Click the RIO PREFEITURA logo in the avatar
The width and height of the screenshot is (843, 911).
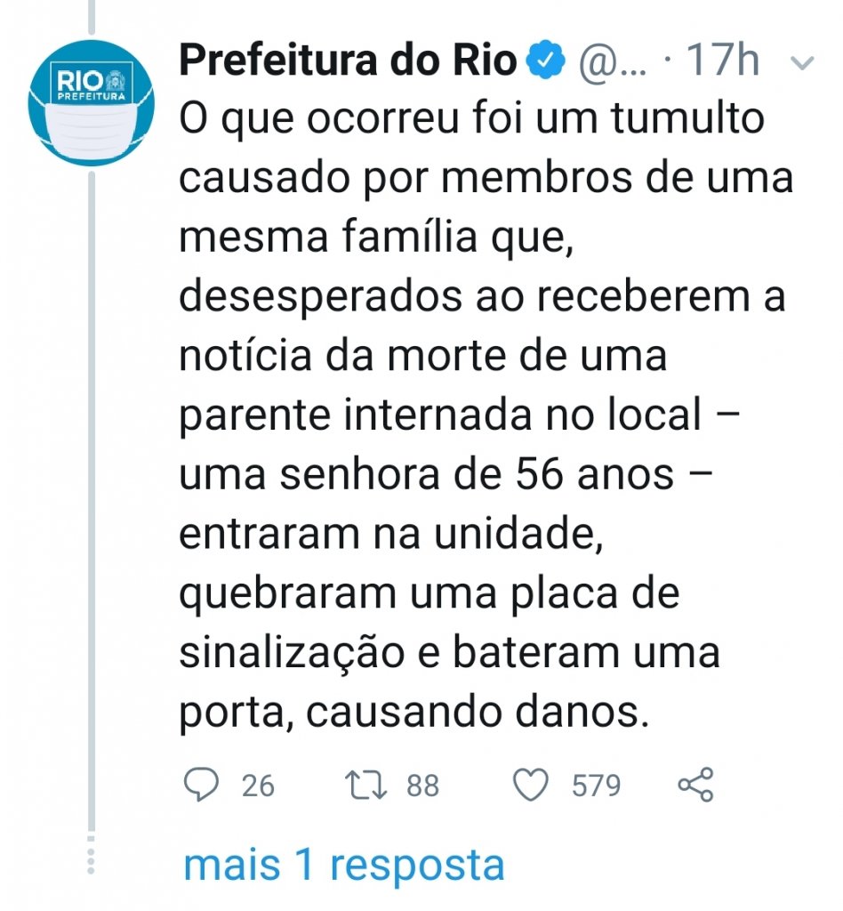pyautogui.click(x=92, y=83)
